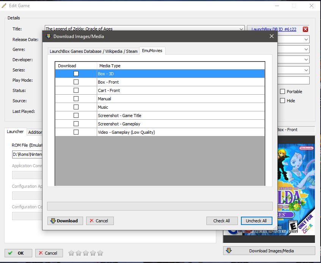Rate the game three stars
The image size is (321, 263).
point(86,253)
